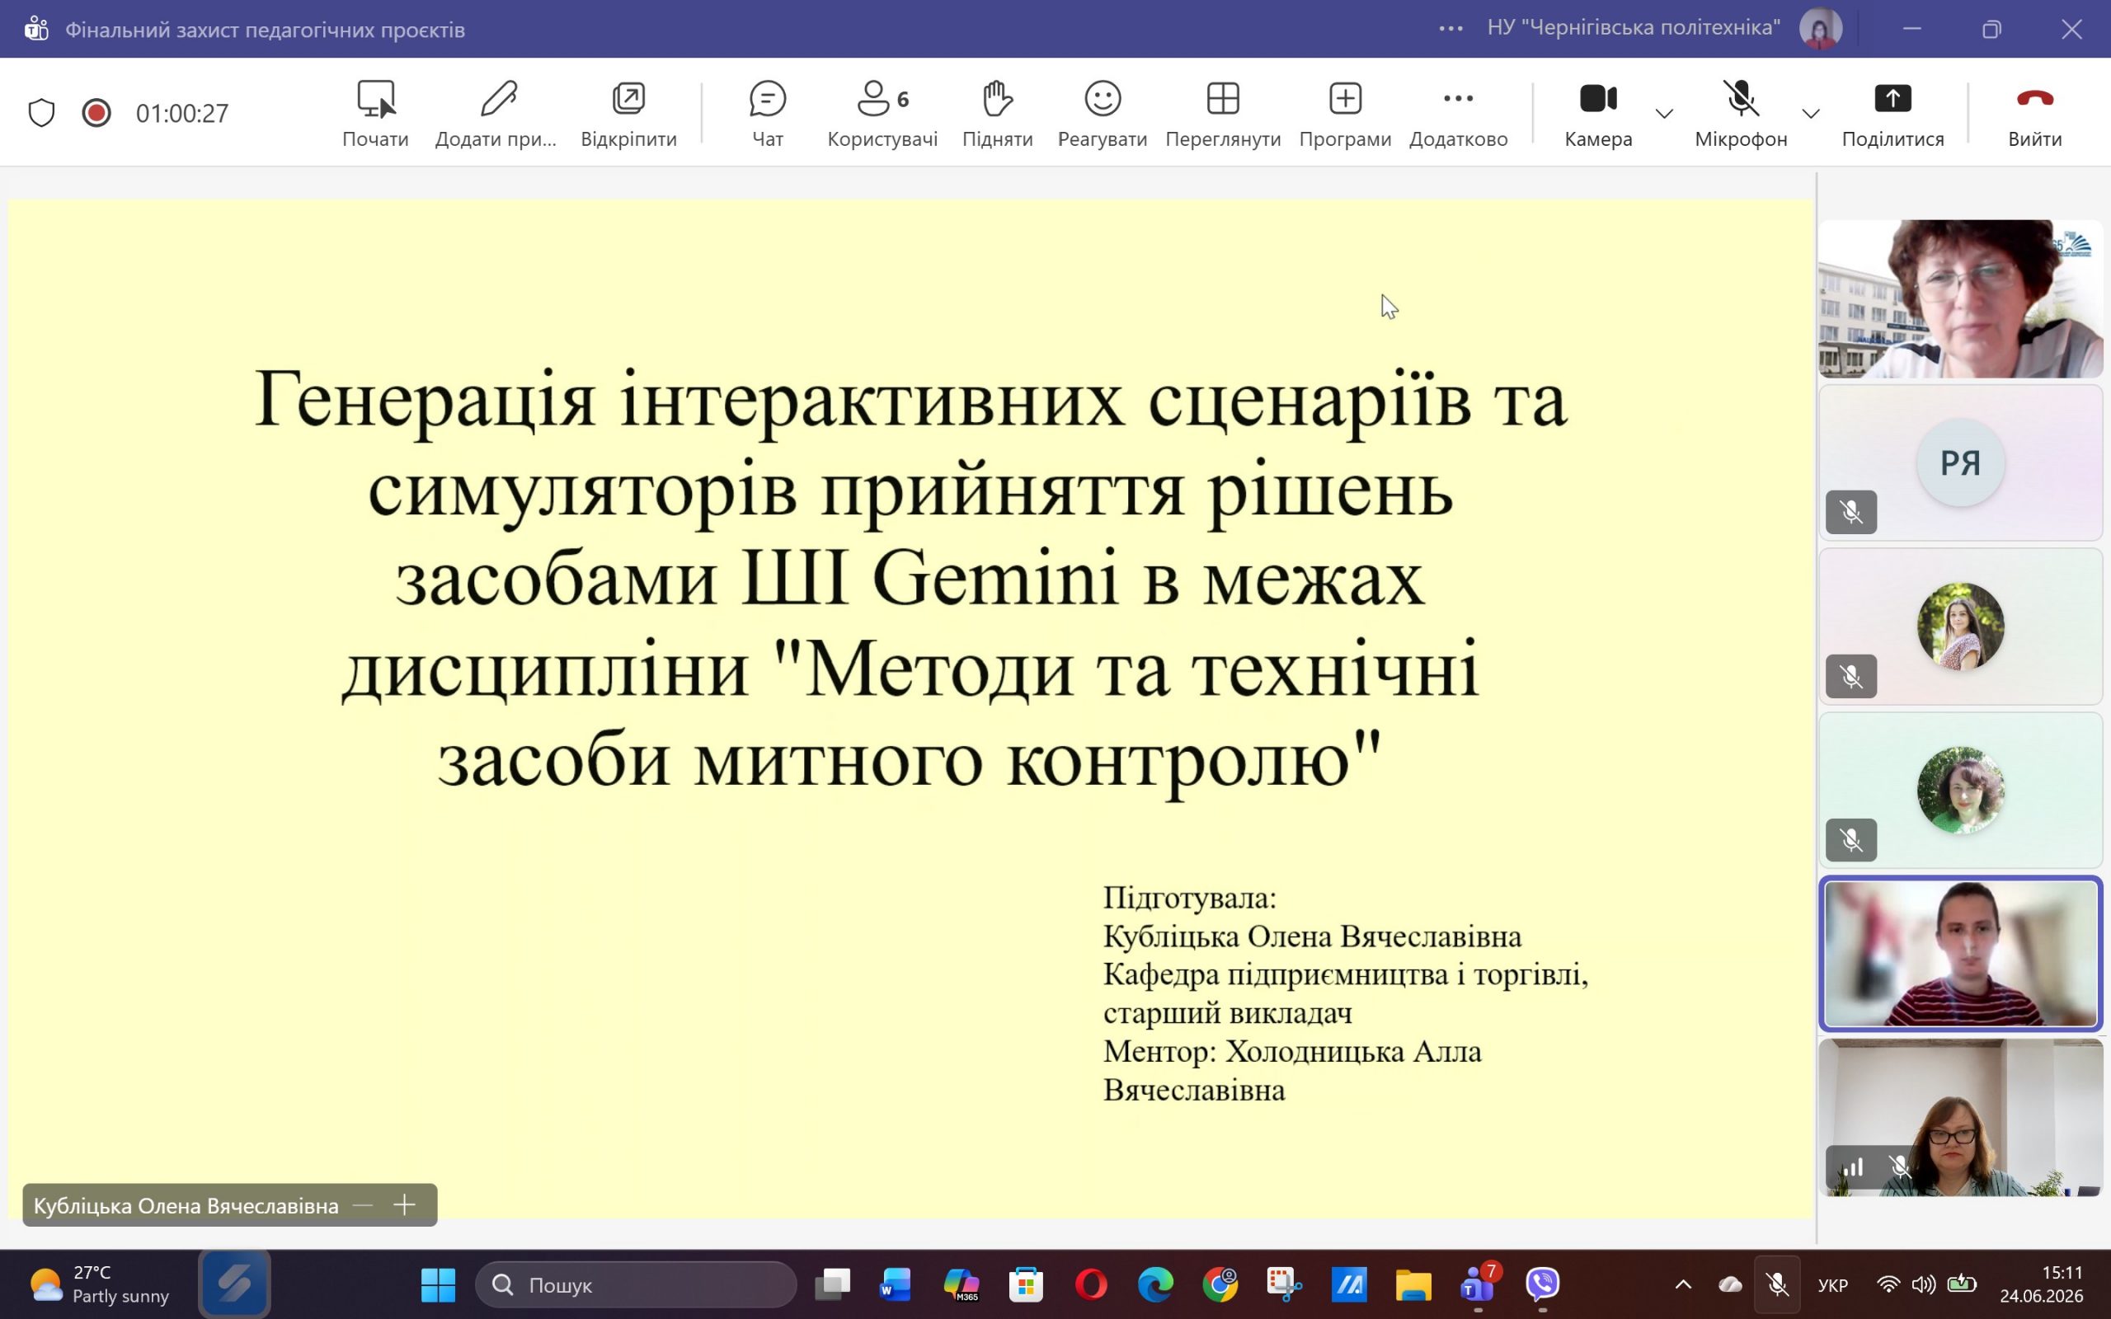Click the meeting timer 01:00:27
2111x1319 pixels.
tap(182, 114)
